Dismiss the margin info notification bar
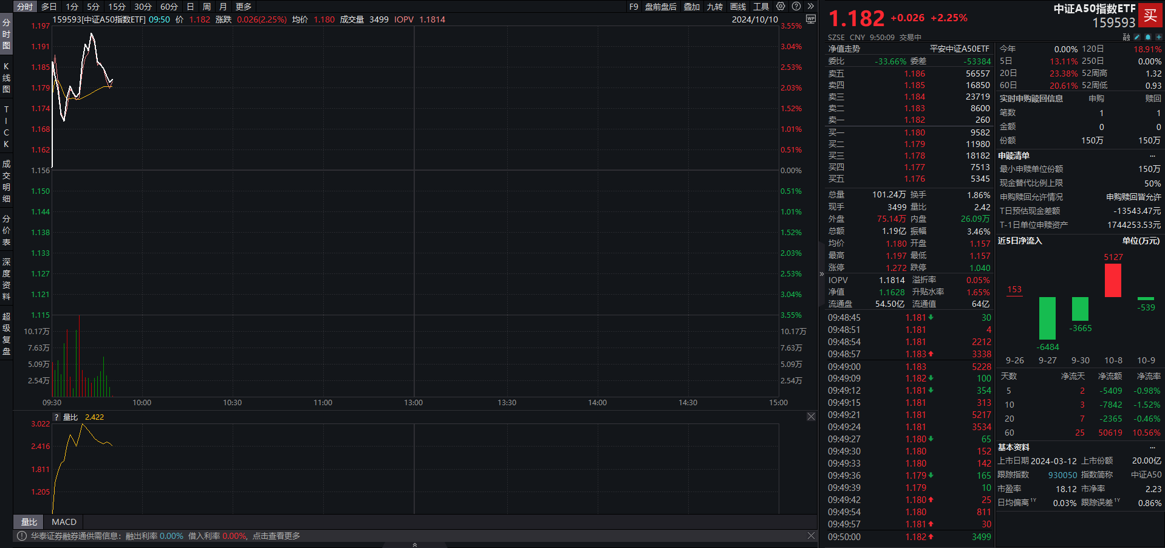 pos(811,536)
